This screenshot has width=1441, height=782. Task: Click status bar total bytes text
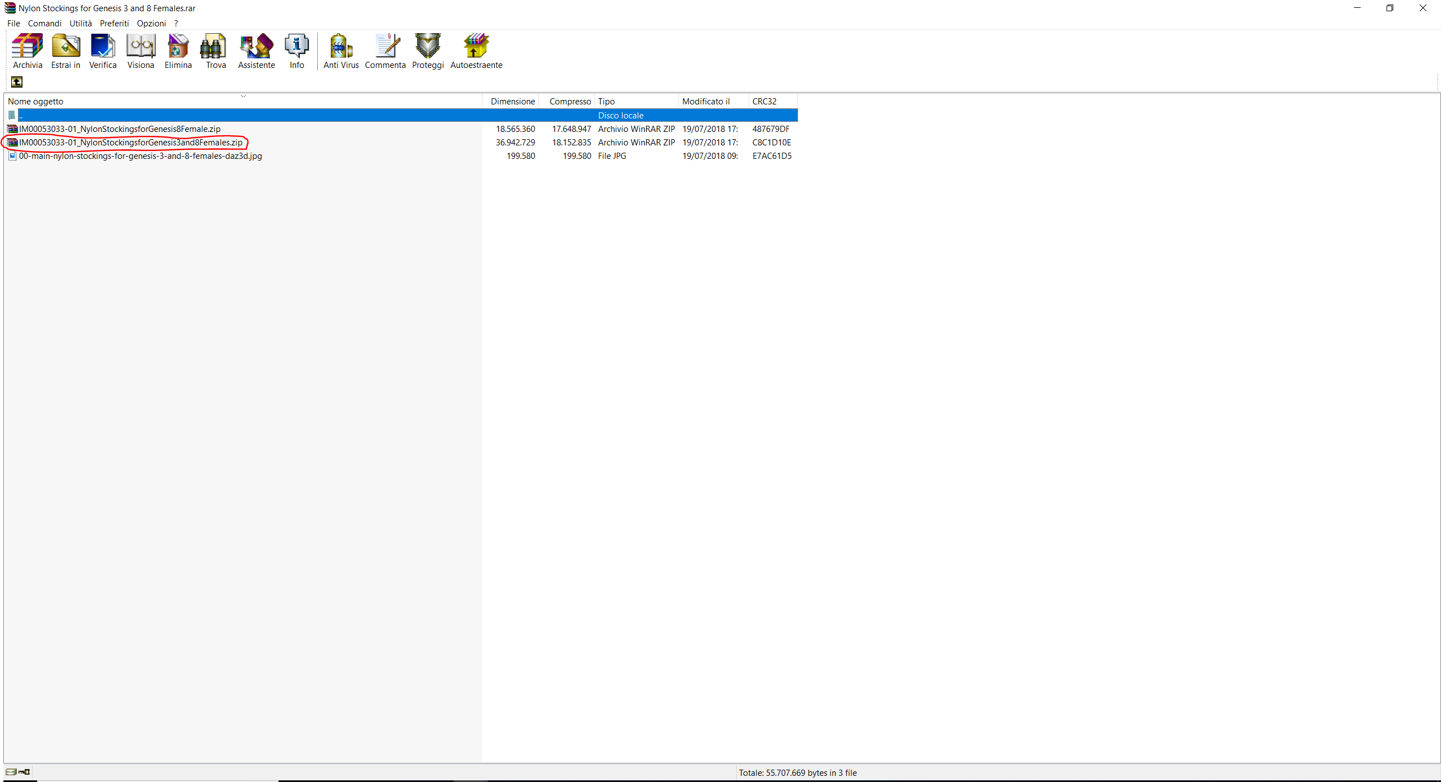click(x=797, y=772)
